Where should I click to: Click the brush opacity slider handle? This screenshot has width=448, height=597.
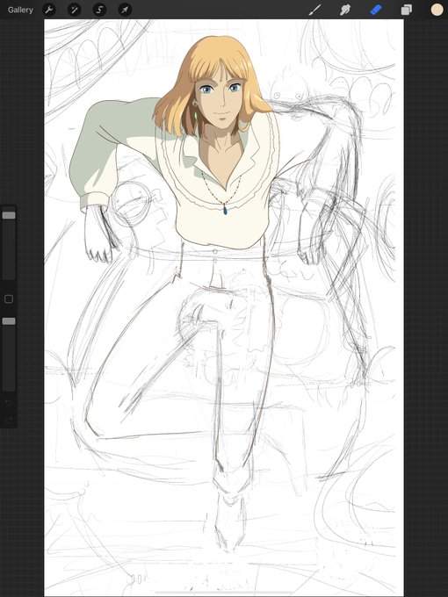(9, 321)
